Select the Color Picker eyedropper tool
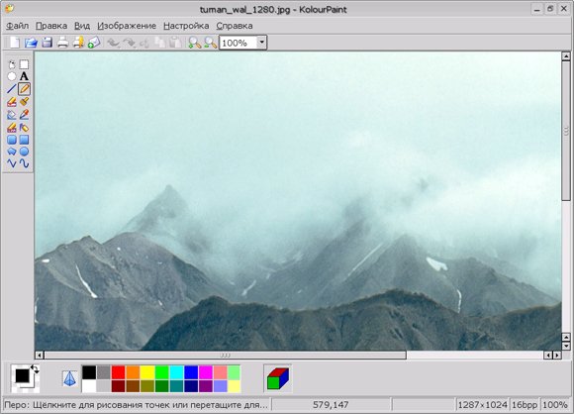Screen dimensions: 574x414 point(24,115)
